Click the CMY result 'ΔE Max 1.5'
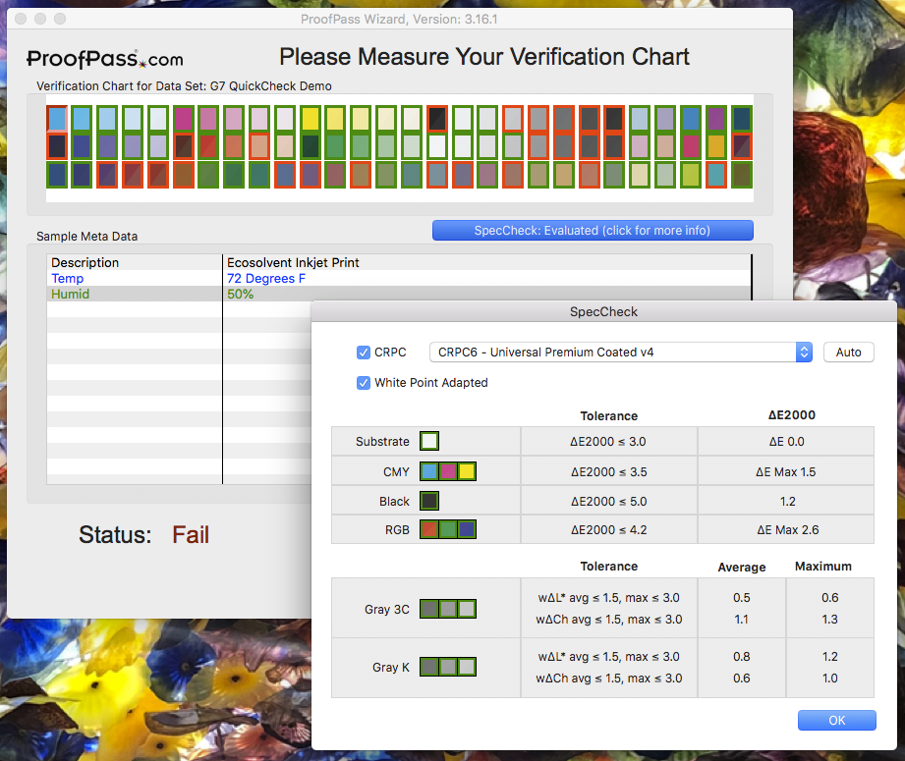The image size is (905, 761). click(x=785, y=472)
